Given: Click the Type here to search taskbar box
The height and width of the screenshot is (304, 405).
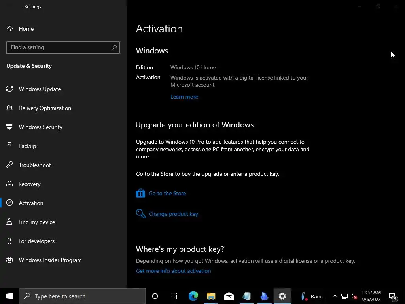Looking at the screenshot, I should (82, 296).
